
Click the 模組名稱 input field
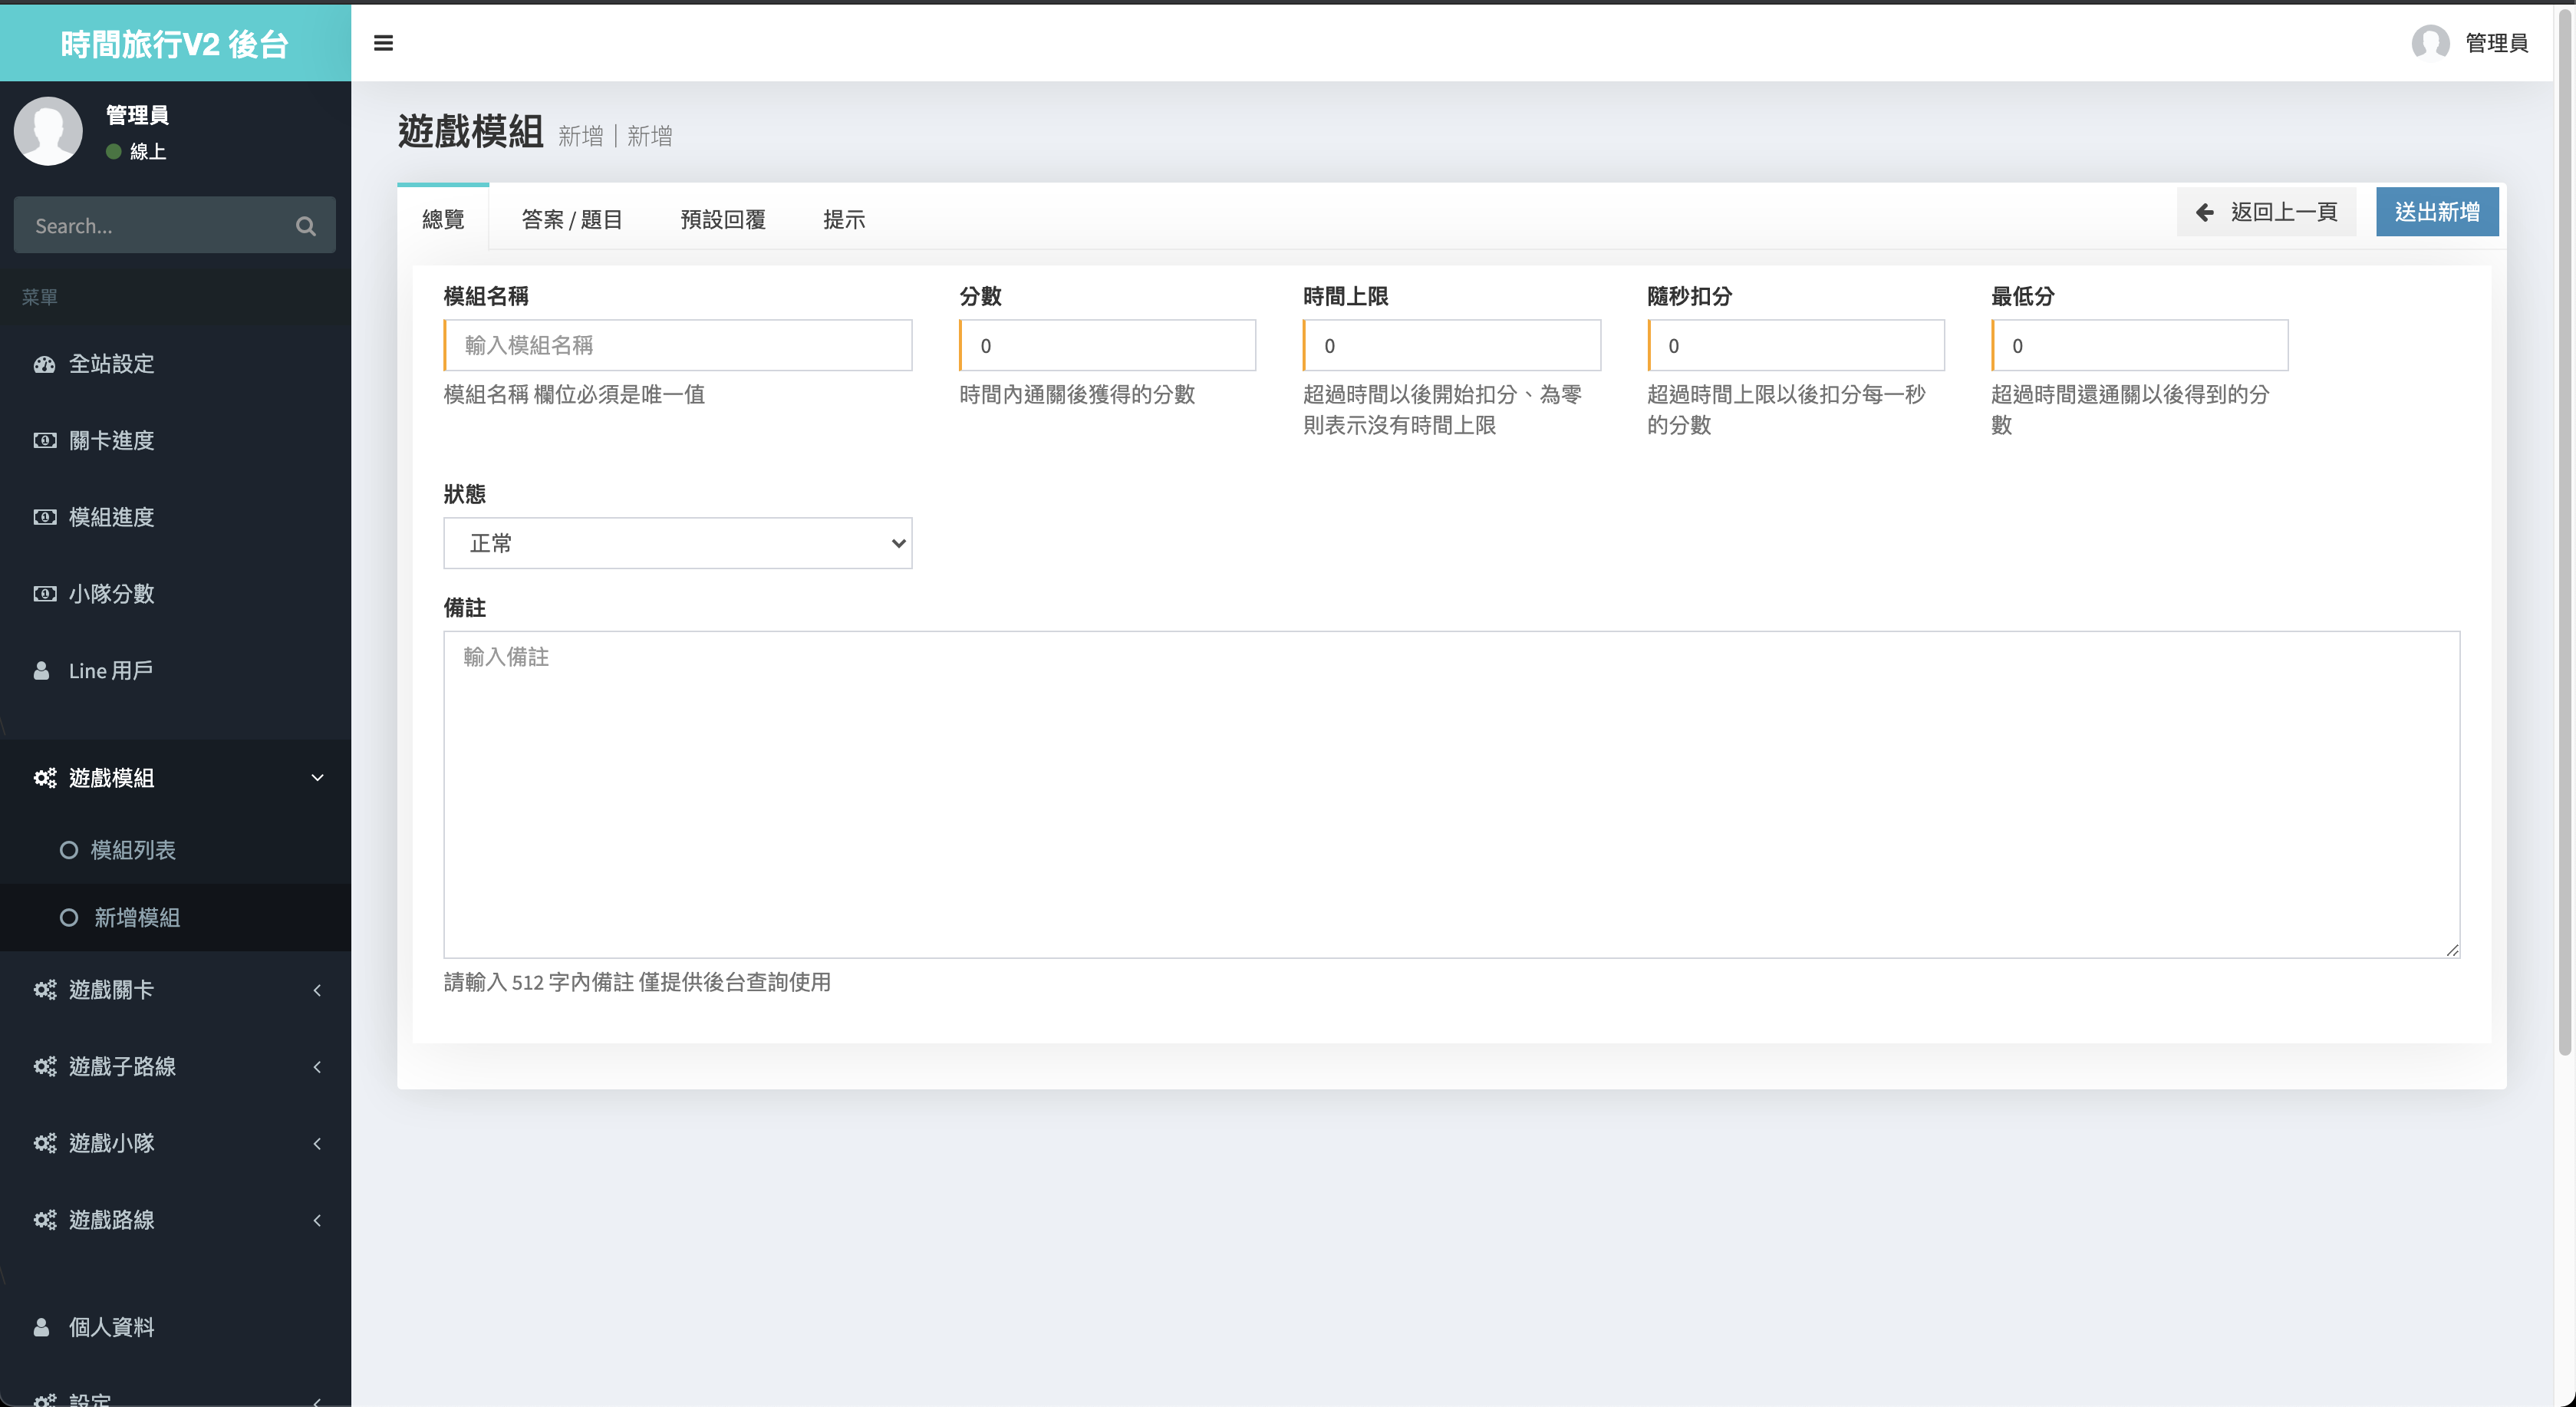click(x=678, y=345)
